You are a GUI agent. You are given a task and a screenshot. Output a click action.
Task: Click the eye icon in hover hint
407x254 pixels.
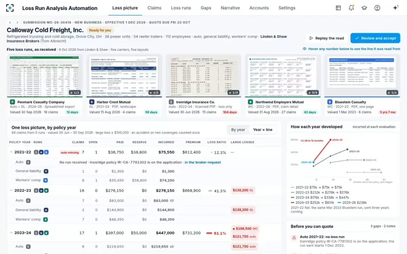(x=305, y=49)
